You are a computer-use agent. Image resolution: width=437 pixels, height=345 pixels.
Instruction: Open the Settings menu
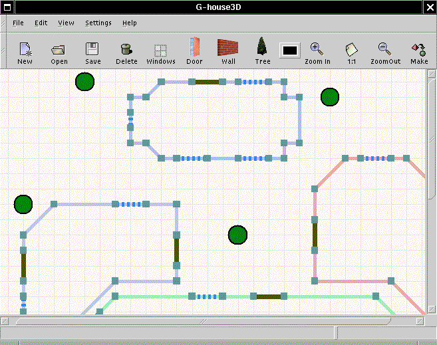98,23
